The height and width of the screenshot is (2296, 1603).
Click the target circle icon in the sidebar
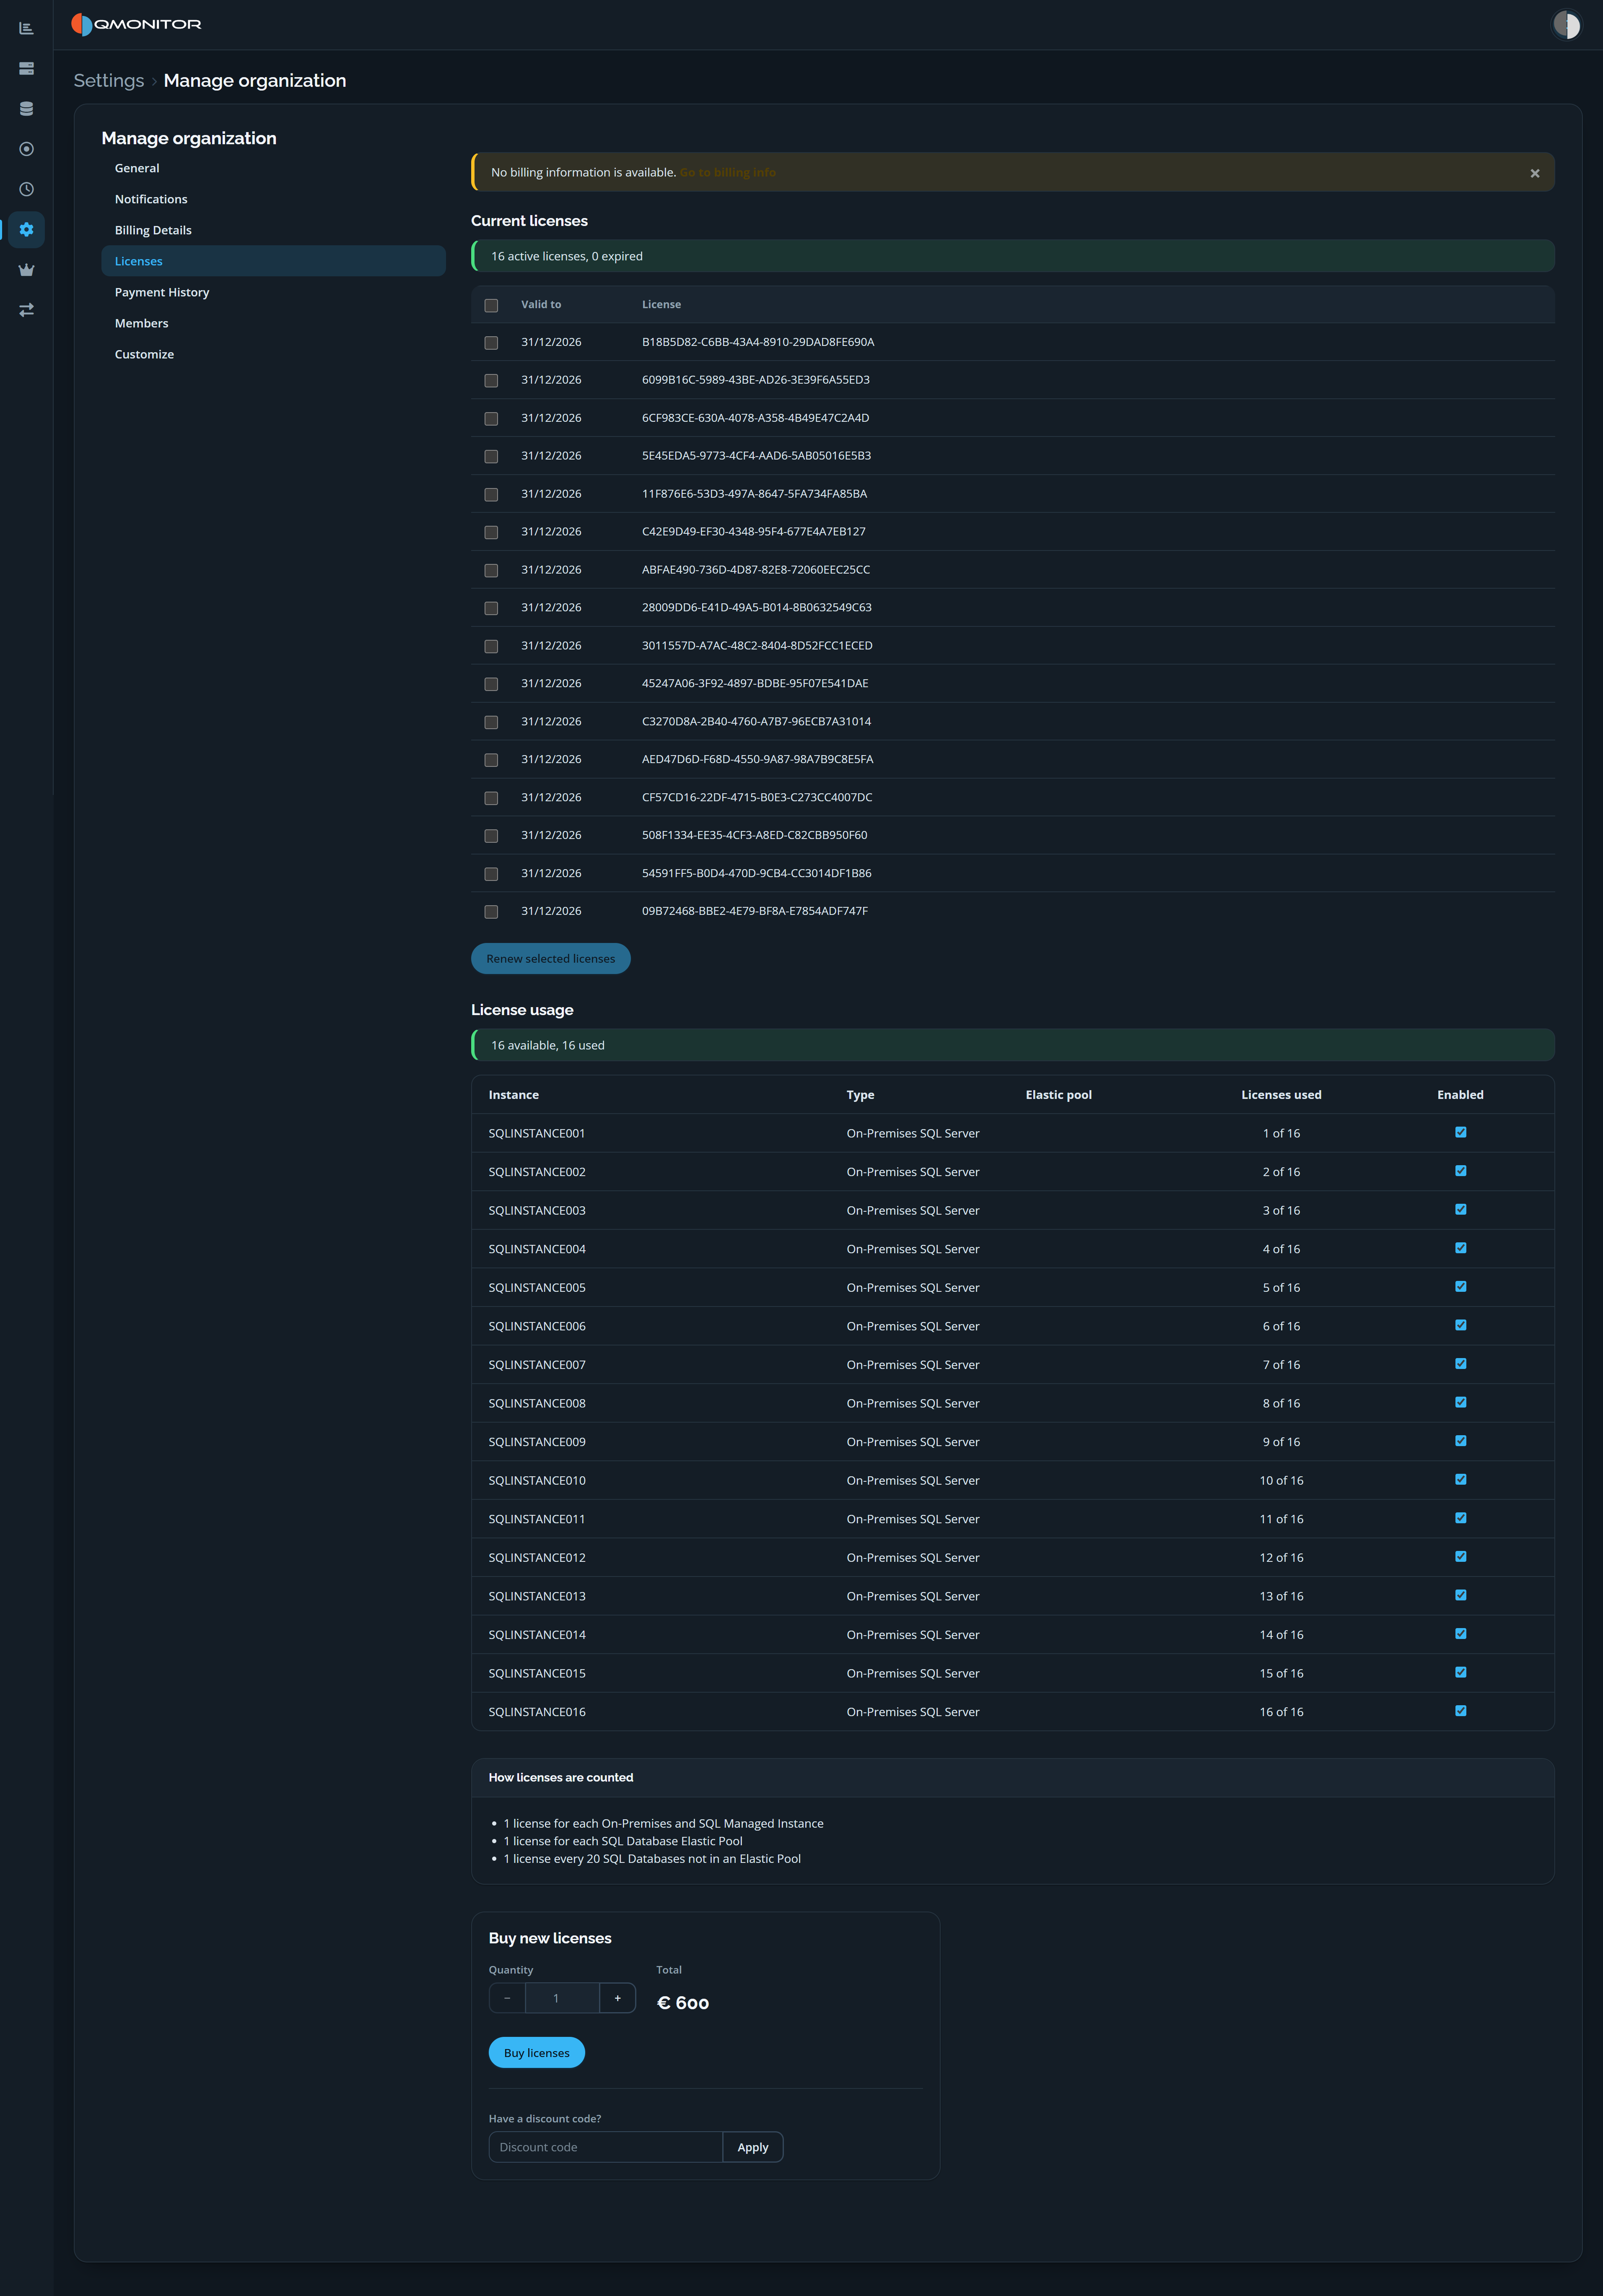tap(26, 149)
